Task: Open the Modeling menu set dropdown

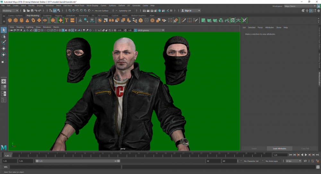Action: point(10,11)
